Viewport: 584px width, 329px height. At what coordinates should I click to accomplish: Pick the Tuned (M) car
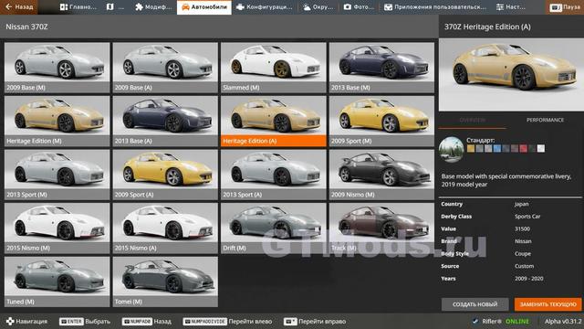tap(57, 281)
